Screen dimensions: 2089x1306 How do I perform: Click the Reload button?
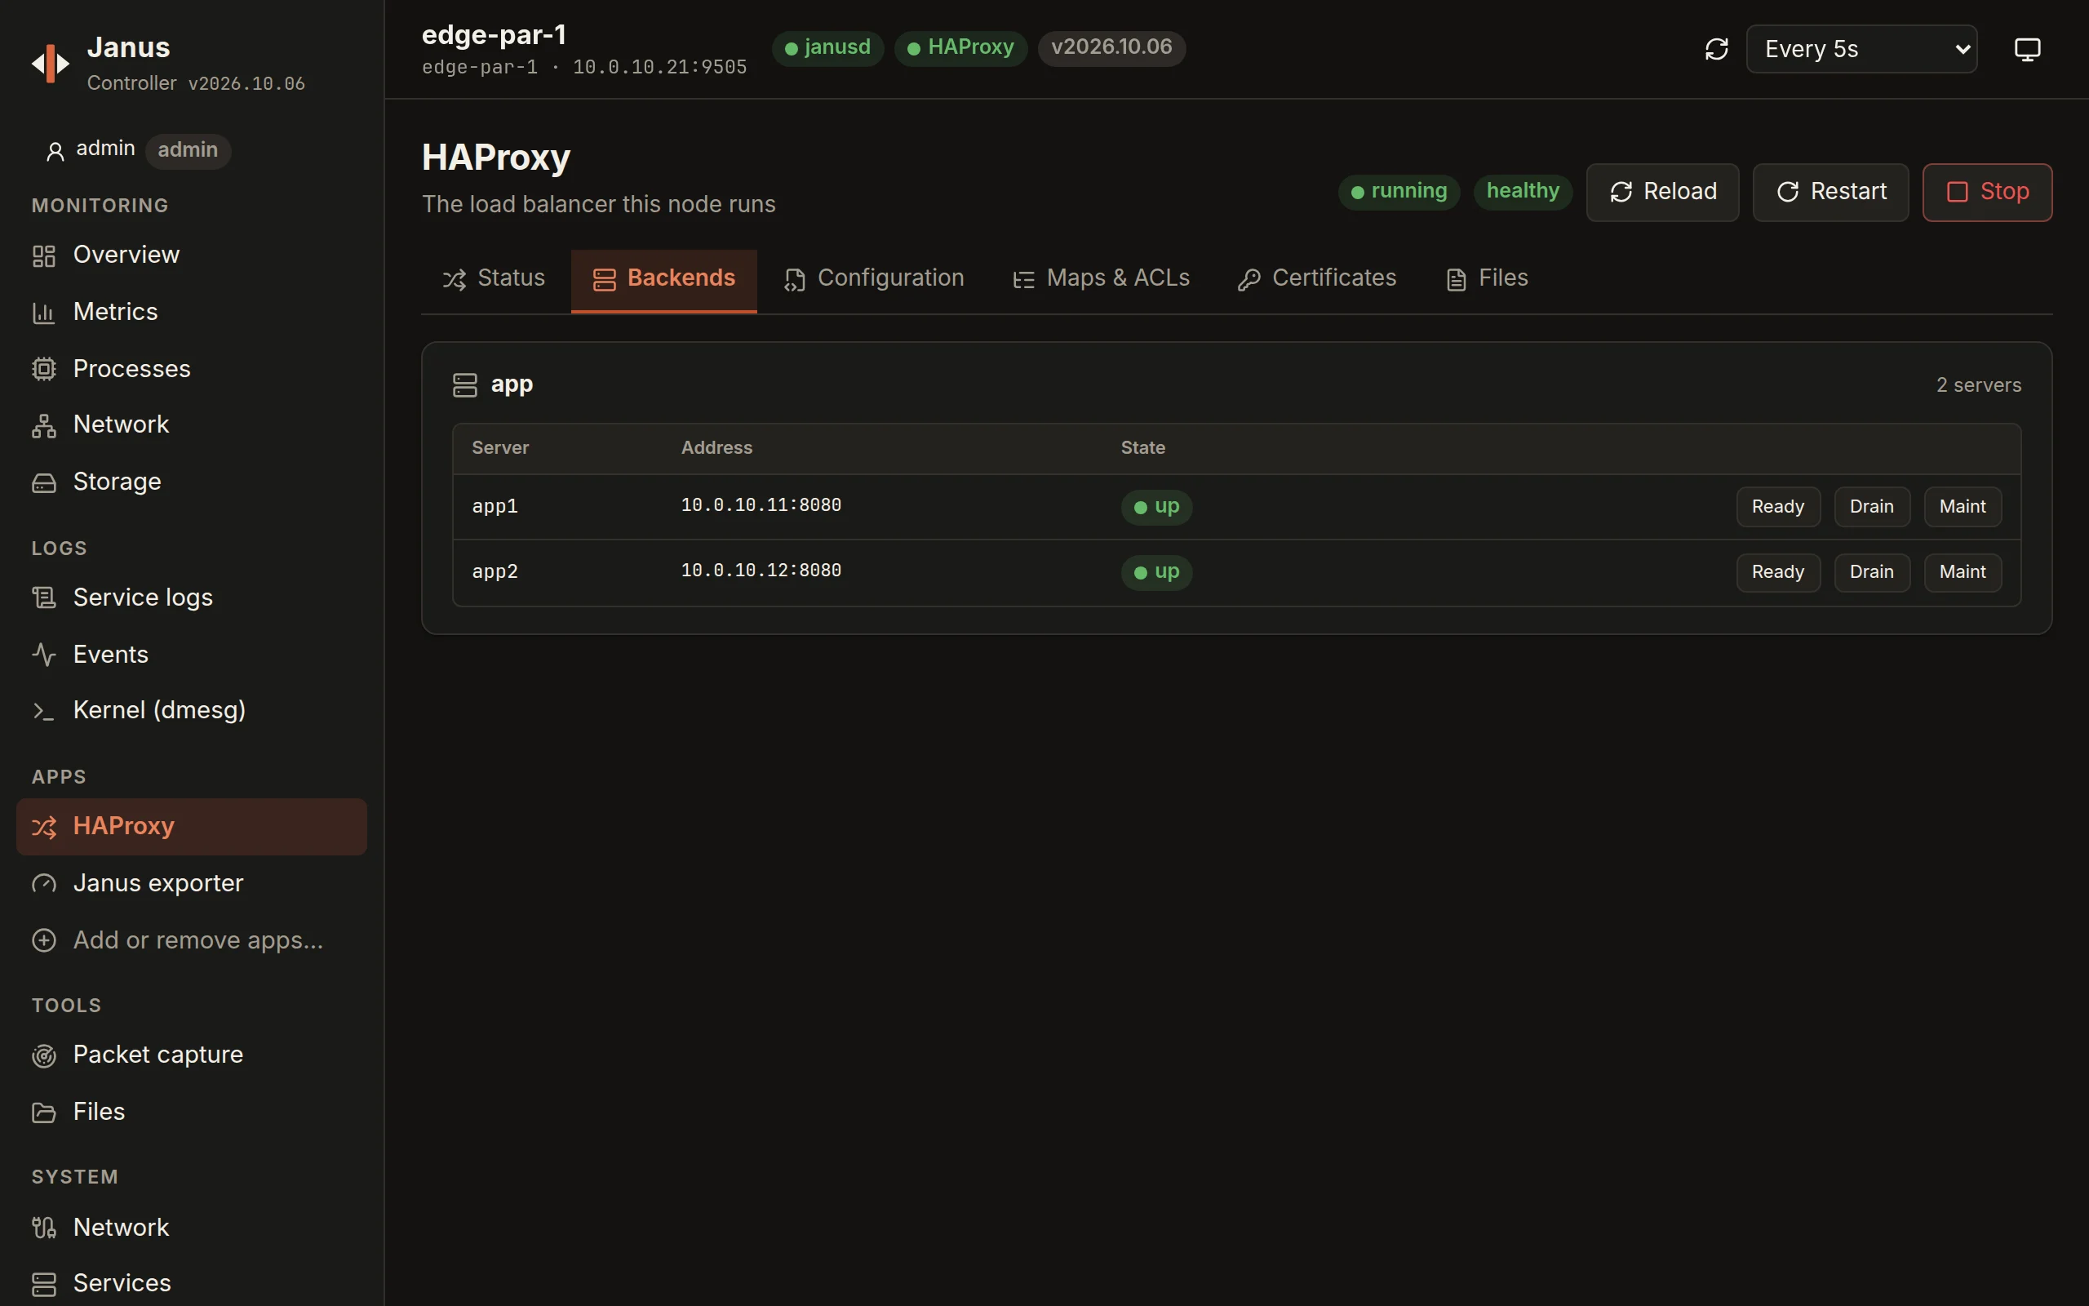pos(1662,193)
